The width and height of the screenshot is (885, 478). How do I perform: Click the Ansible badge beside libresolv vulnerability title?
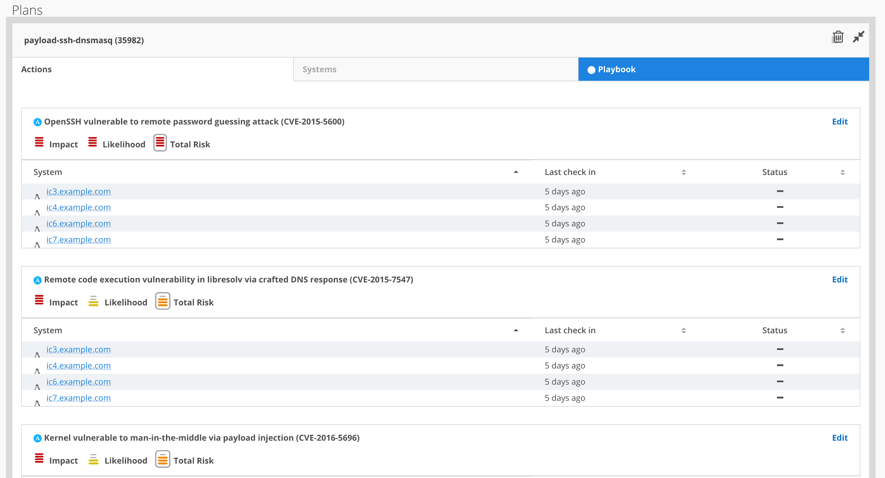point(38,280)
